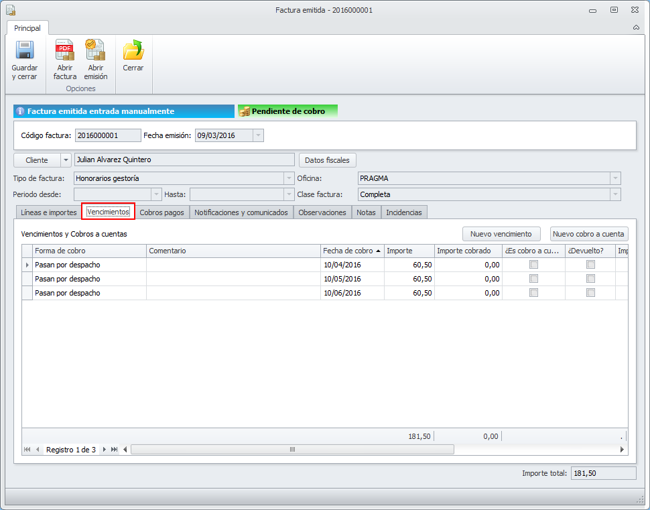Viewport: 650px width, 510px height.
Task: Go to next record in navigator
Action: 104,450
